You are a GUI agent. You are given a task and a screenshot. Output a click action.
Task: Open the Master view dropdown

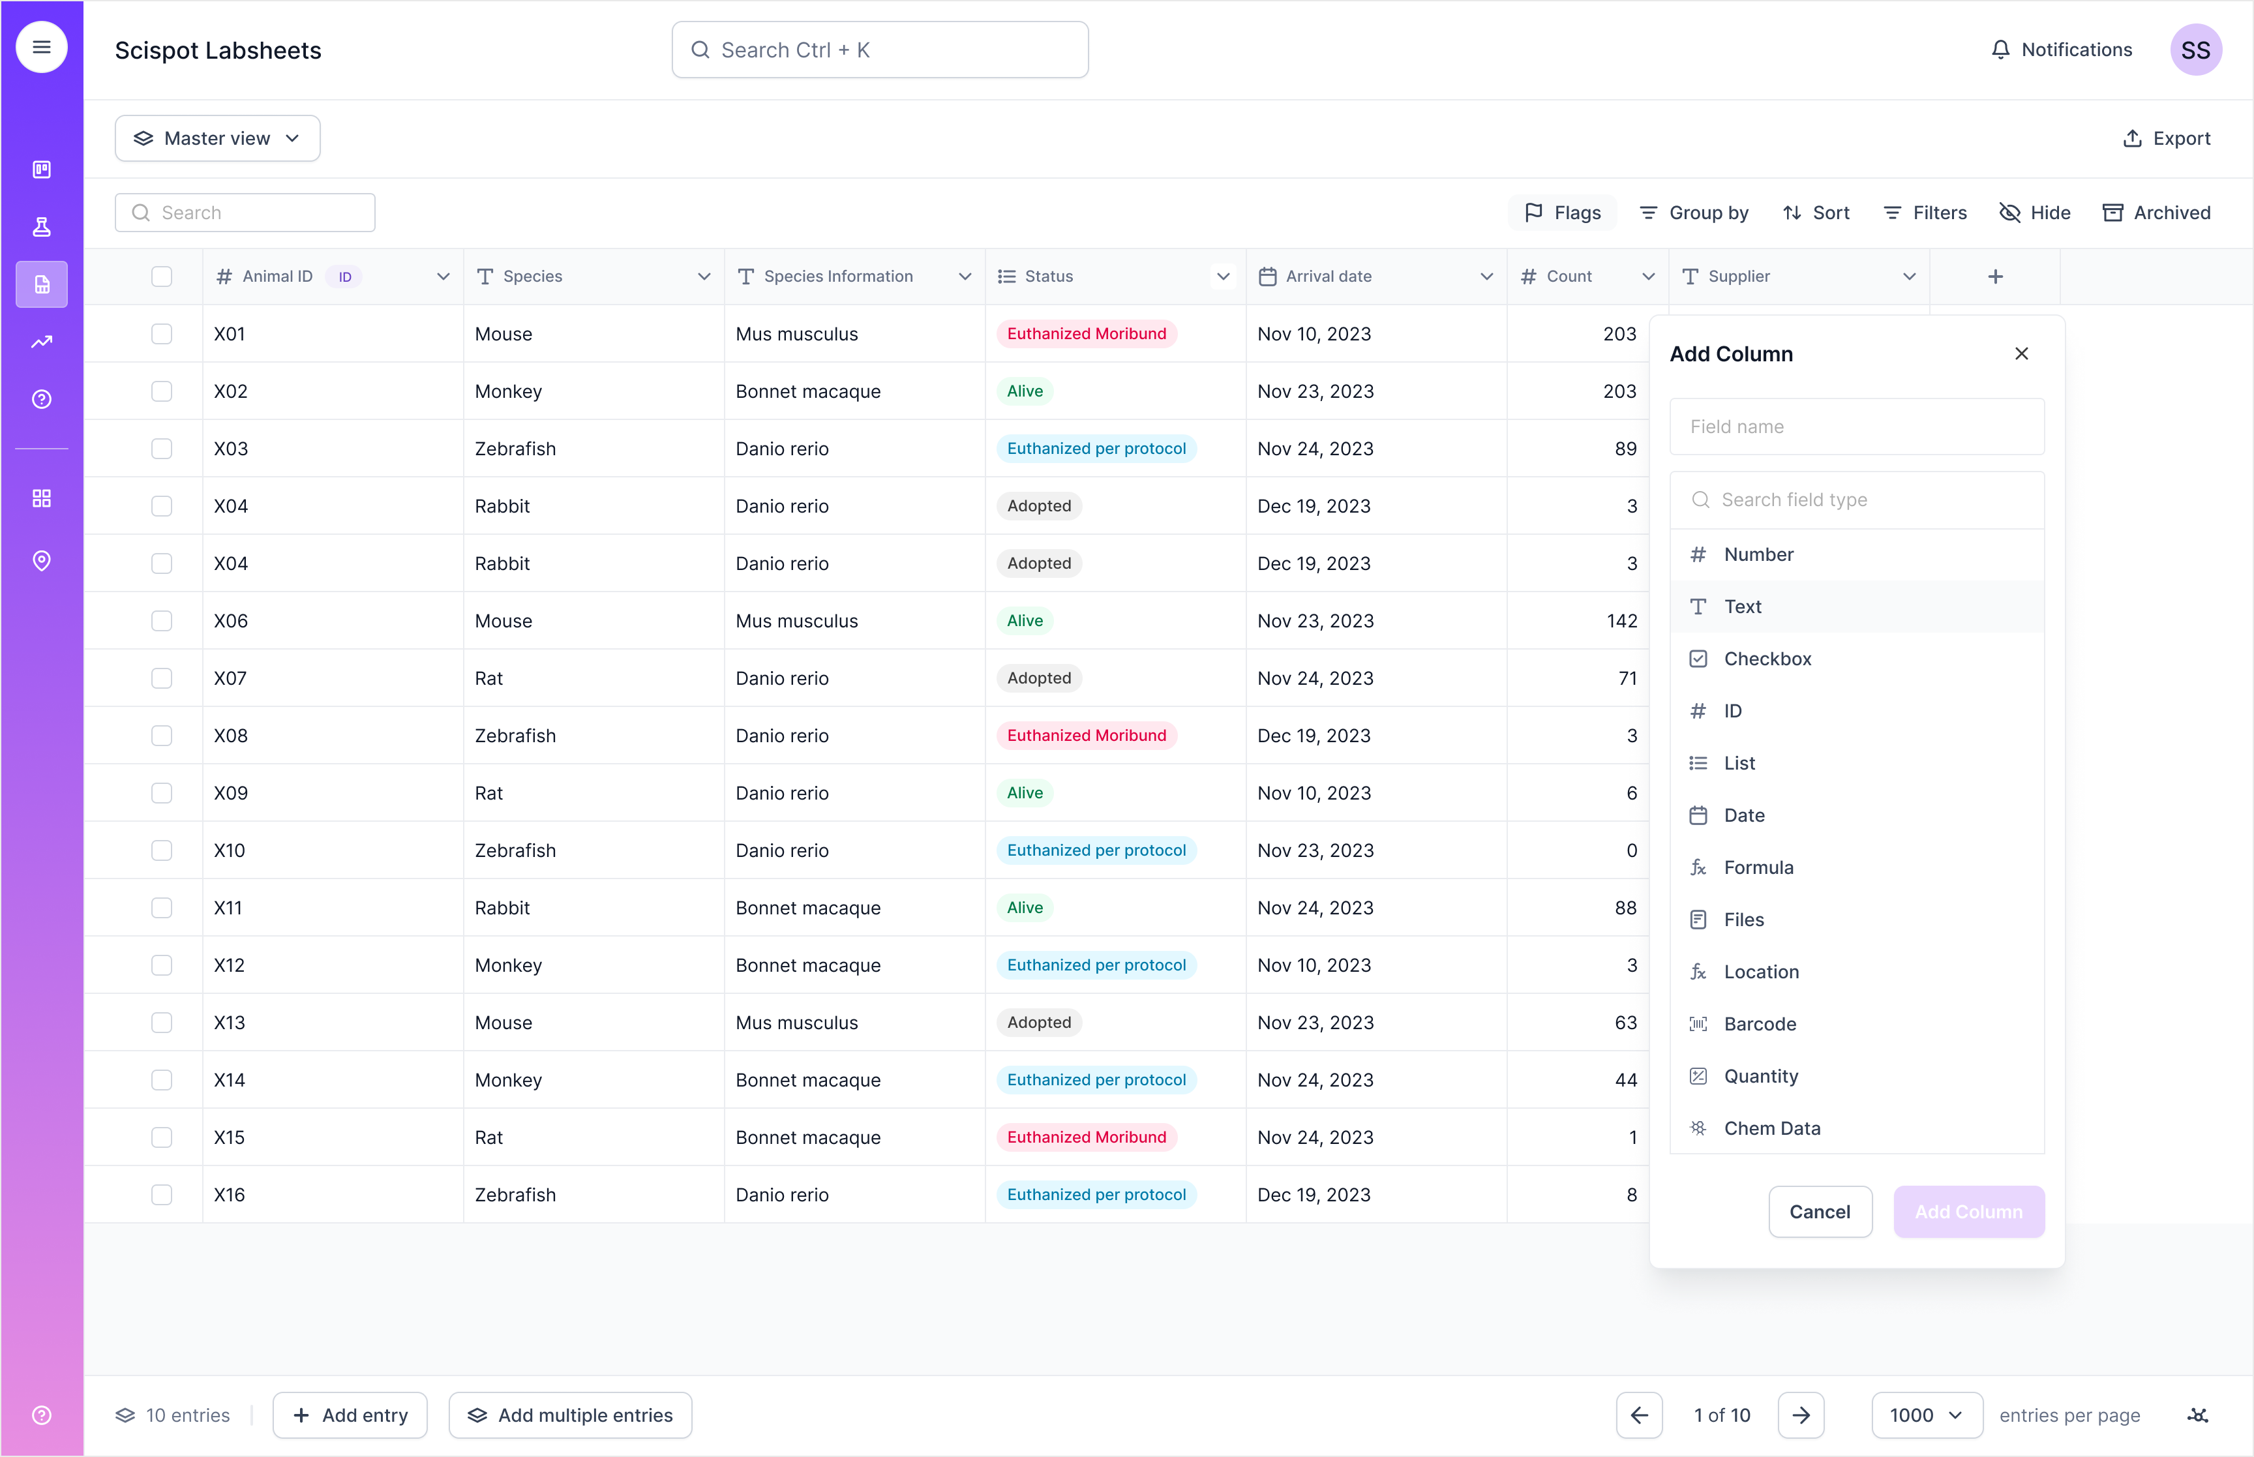(x=218, y=138)
